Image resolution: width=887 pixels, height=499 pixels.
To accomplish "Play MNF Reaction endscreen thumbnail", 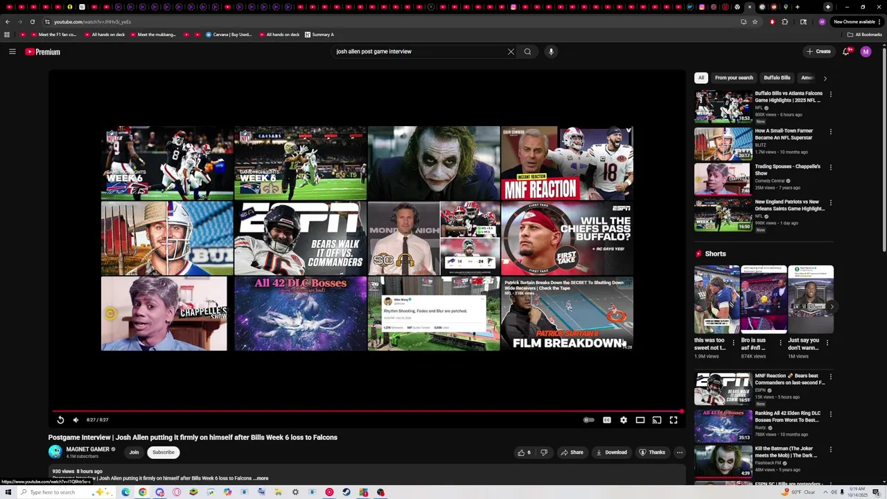I will 567,163.
